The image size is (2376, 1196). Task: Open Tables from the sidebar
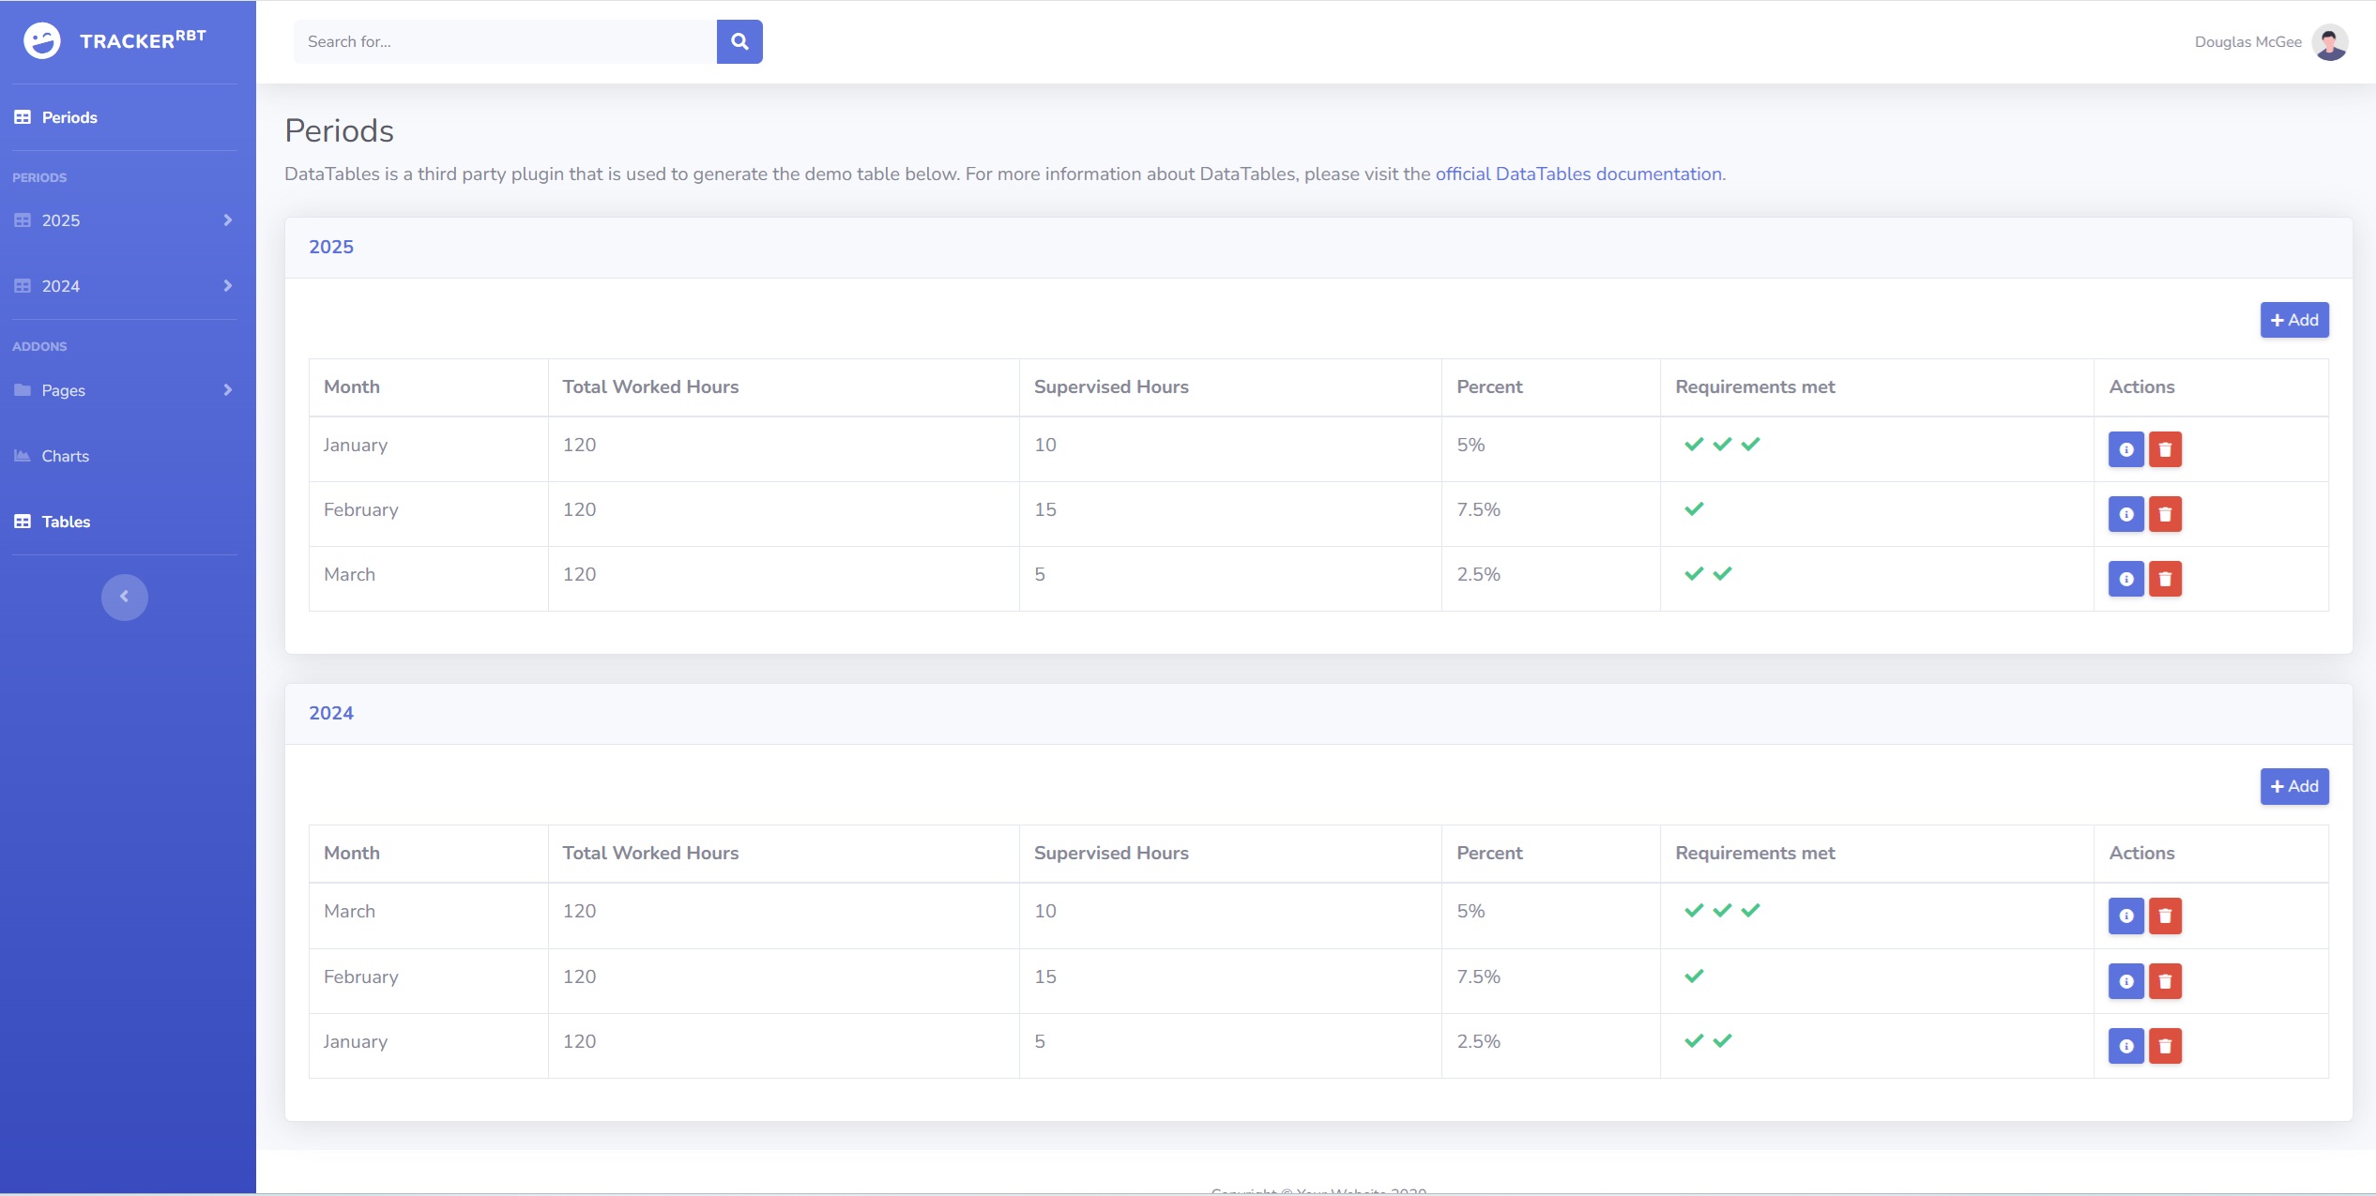(66, 522)
